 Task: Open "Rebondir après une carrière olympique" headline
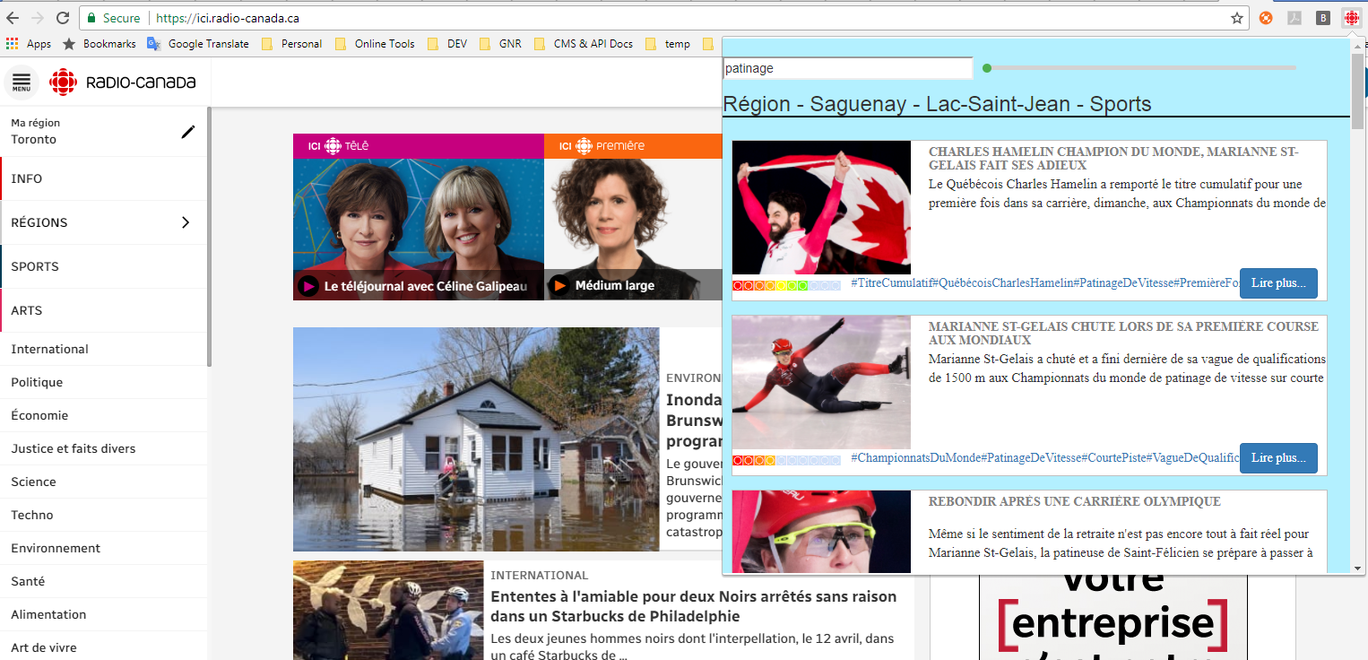click(1074, 501)
